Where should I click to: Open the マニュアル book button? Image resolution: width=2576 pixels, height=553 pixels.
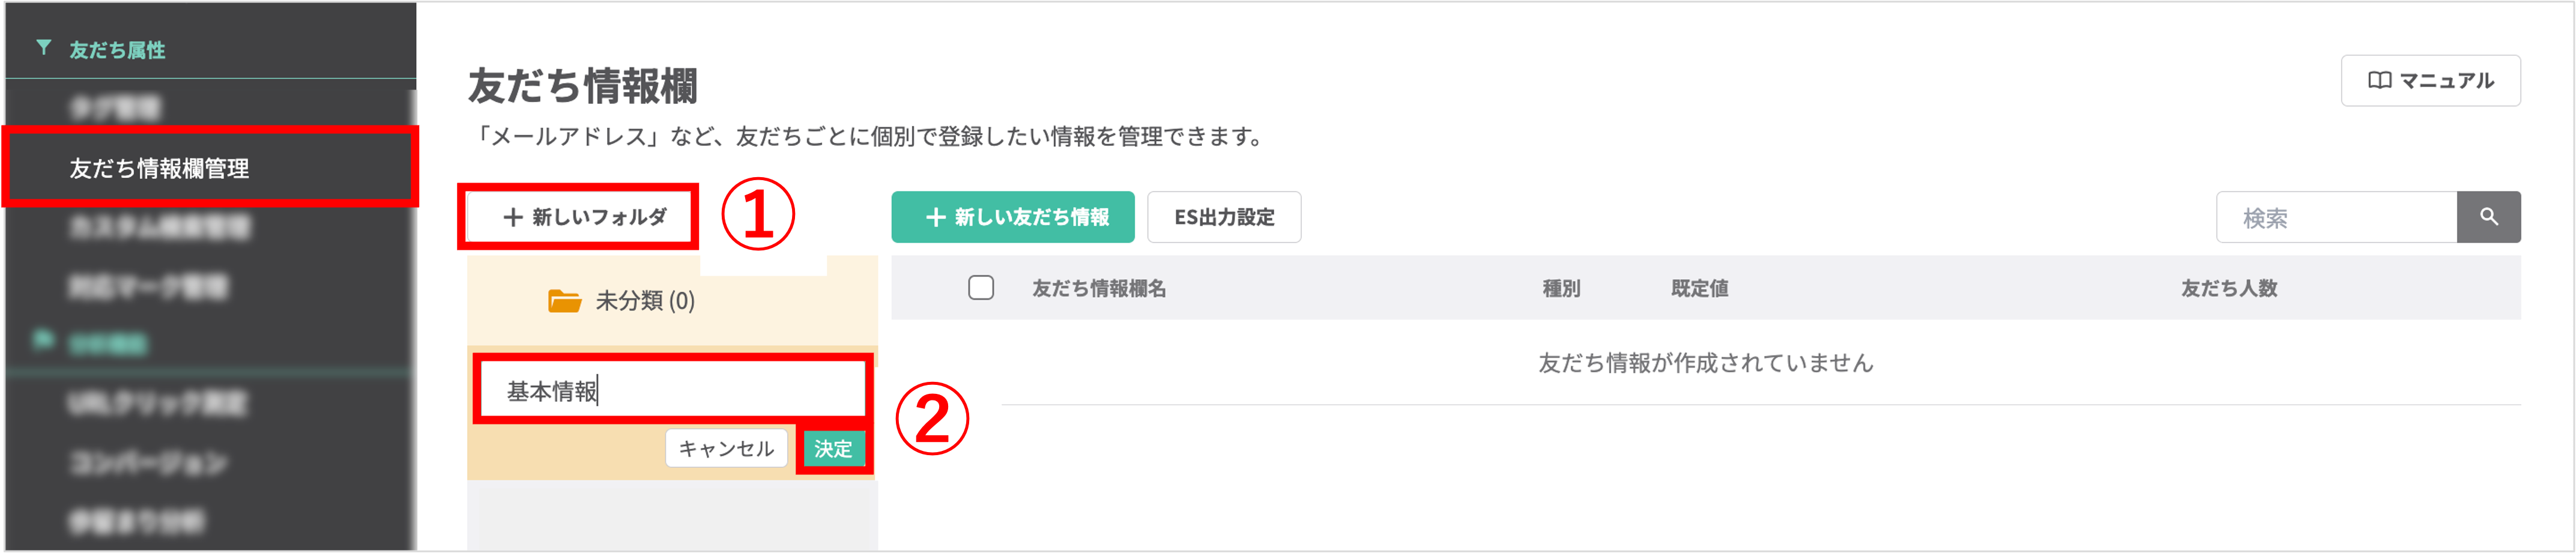coord(2430,80)
